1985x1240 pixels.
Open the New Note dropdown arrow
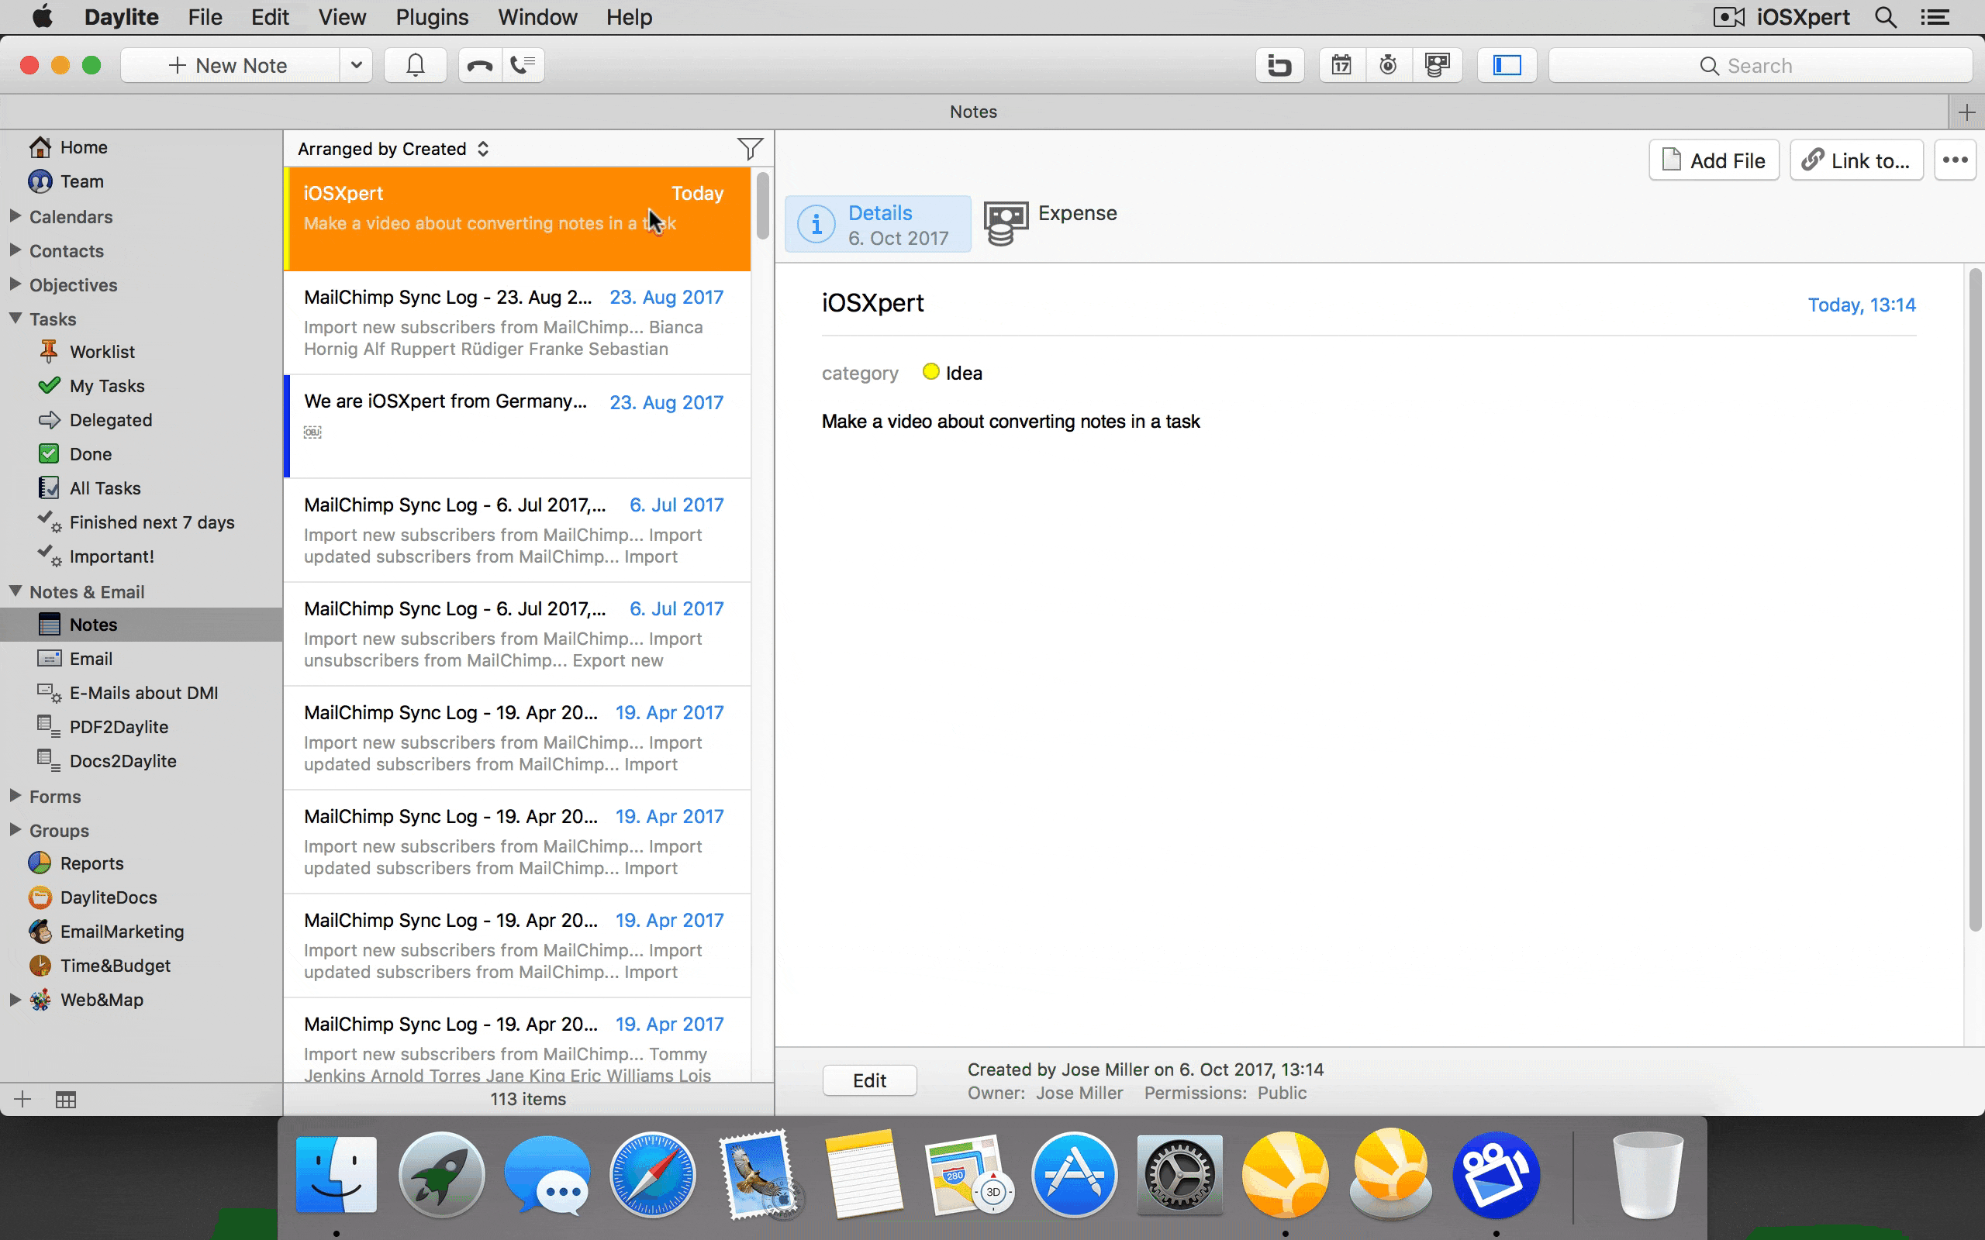(356, 65)
